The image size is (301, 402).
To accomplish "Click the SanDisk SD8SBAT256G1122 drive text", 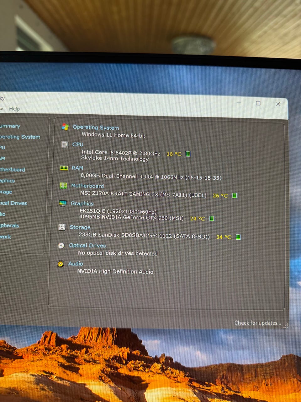I will tap(144, 236).
